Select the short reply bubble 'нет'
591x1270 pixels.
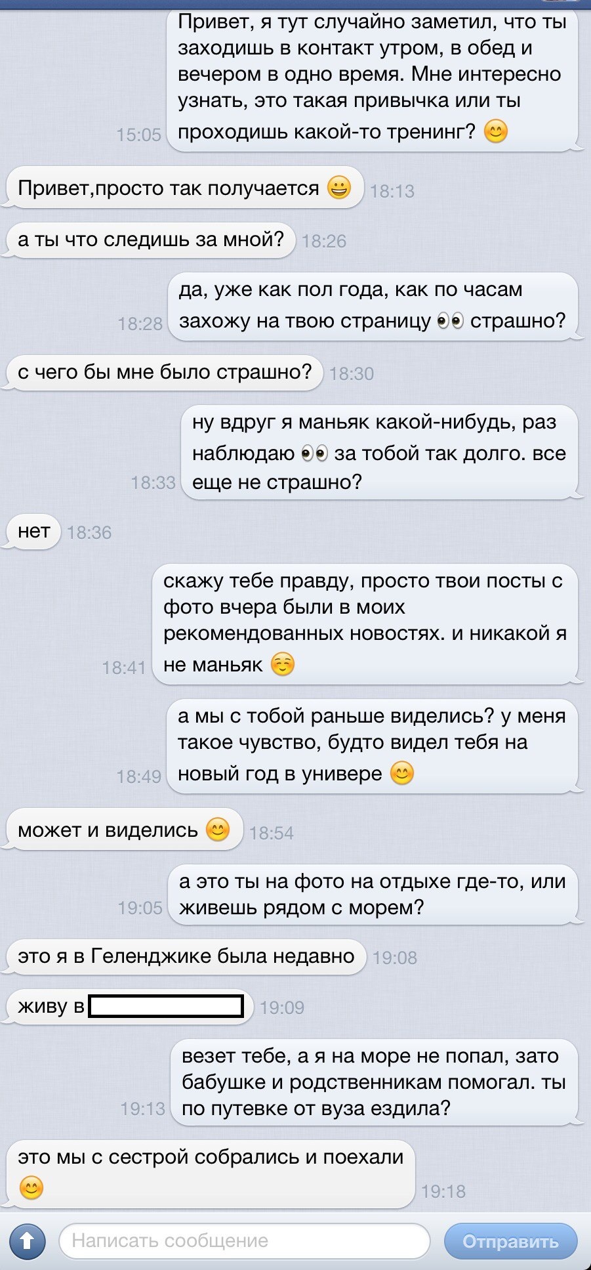[x=33, y=531]
